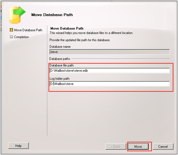This screenshot has height=155, width=178.
Task: Click the yellow Move Database Path step indicator
Action: 11,30
